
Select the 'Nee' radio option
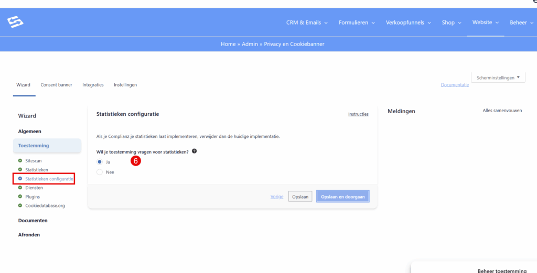coord(100,172)
